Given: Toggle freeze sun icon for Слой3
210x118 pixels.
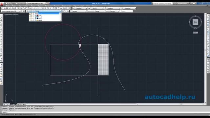Looking at the screenshot, I should (32, 19).
